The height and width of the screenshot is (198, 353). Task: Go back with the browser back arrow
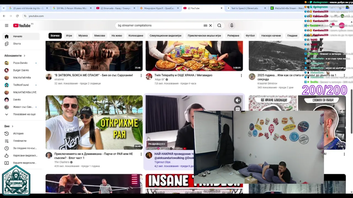[x=4, y=16]
